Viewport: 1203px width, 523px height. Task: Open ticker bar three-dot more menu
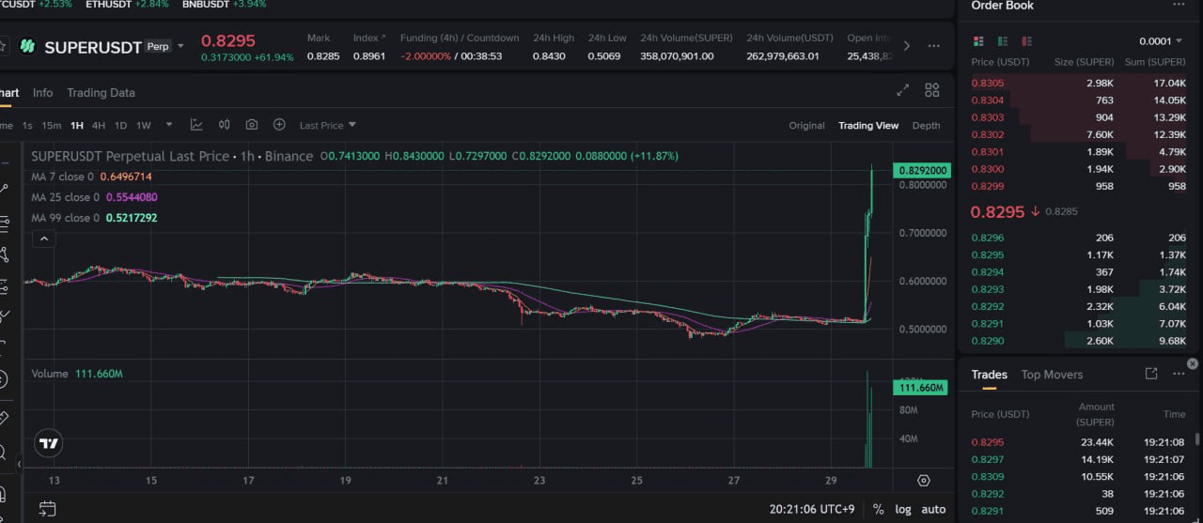(933, 46)
